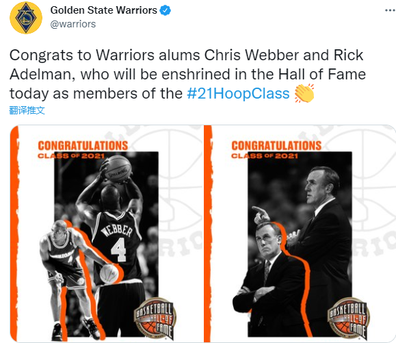Click the tweet body text
This screenshot has height=343, width=396.
(x=187, y=75)
